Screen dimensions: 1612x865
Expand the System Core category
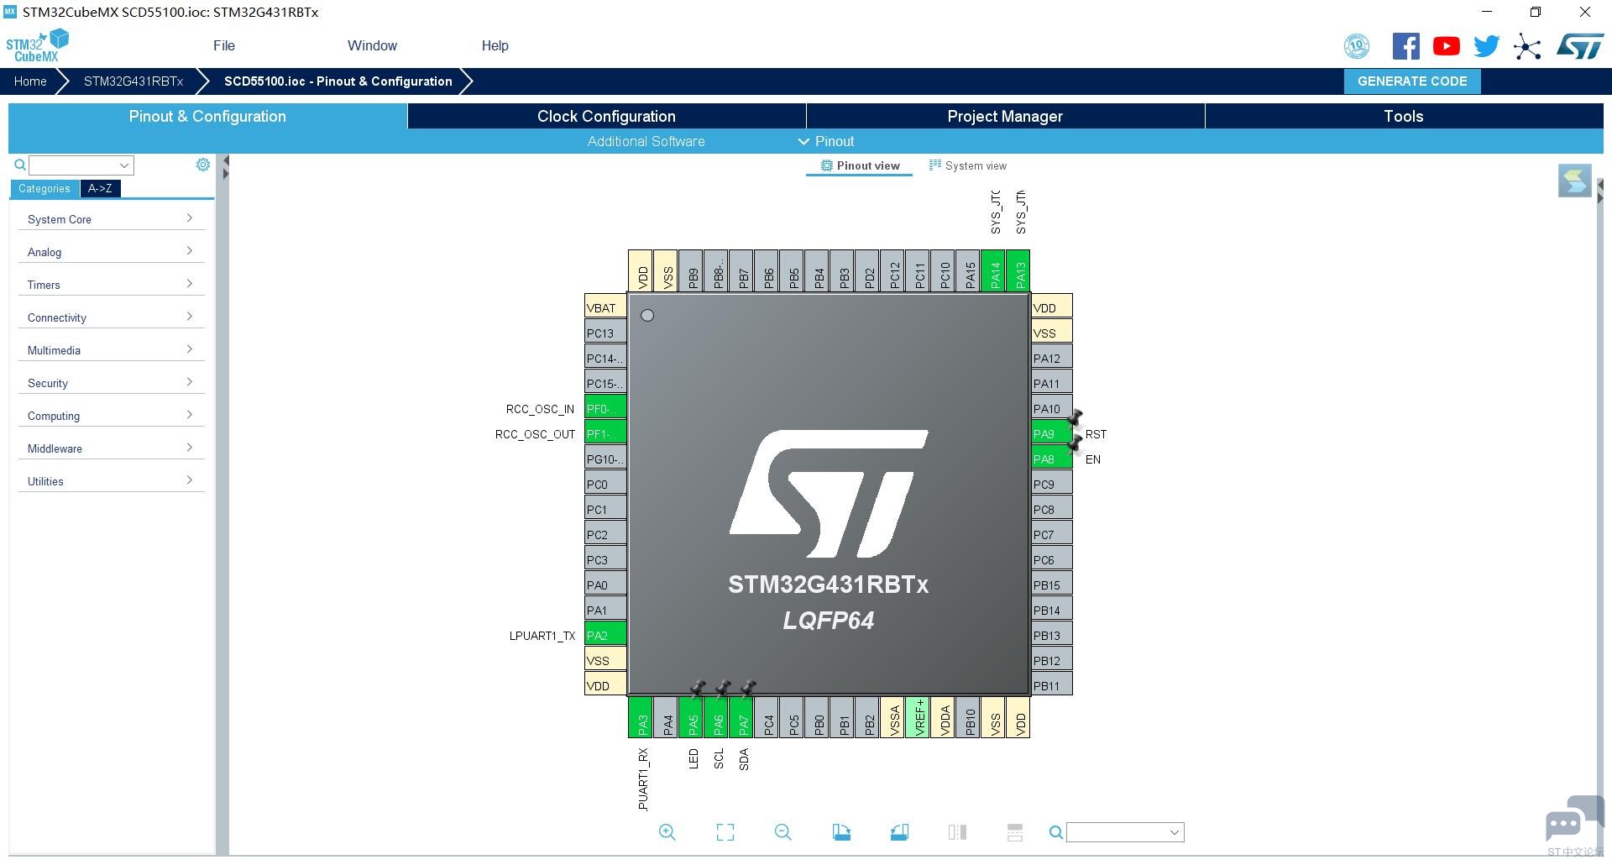coord(111,218)
